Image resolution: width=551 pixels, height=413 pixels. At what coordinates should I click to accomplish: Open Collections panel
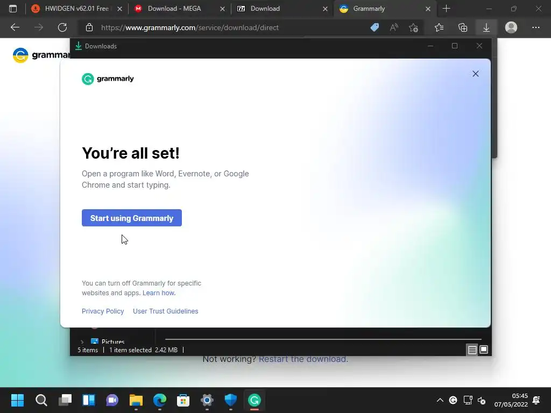coord(463,27)
